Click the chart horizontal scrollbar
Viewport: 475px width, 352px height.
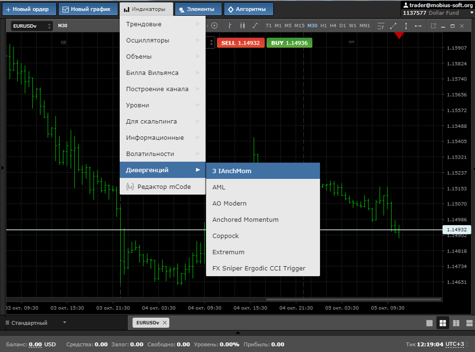353,299
